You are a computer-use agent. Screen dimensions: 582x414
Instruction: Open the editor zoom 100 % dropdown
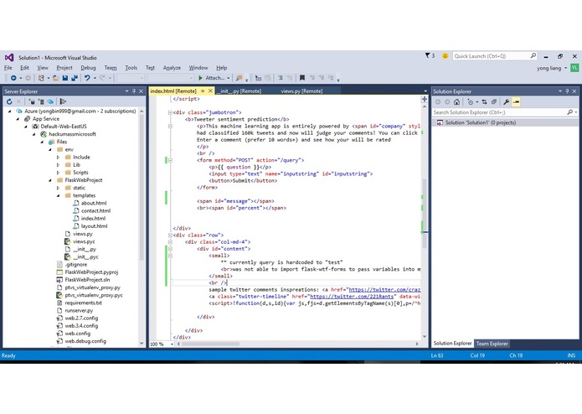click(x=172, y=344)
